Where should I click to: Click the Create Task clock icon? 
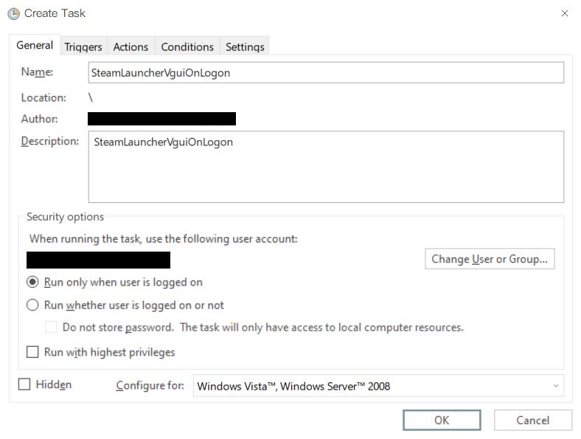tap(14, 14)
